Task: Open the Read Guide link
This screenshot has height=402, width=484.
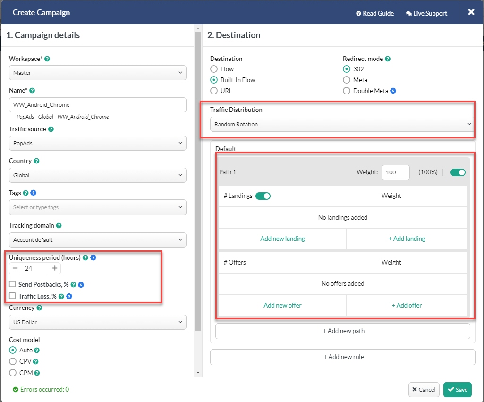Action: pos(375,13)
